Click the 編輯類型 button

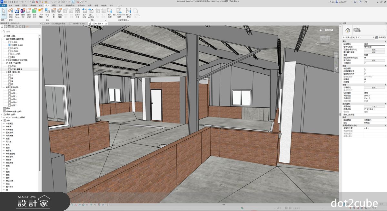coord(380,37)
